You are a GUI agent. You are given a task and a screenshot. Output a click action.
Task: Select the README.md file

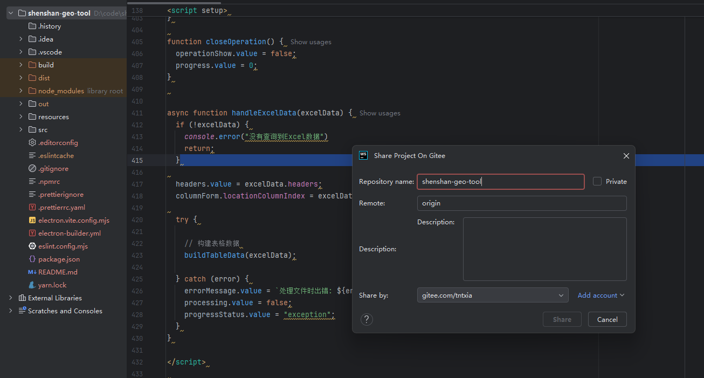point(58,272)
